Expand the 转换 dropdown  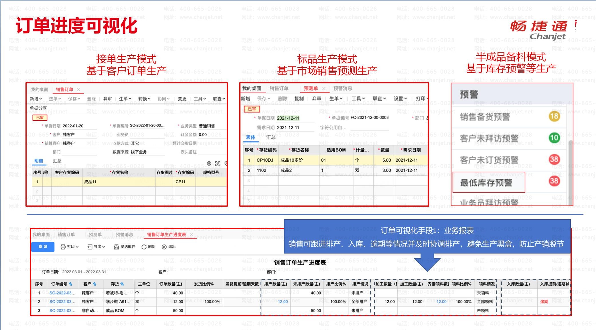click(144, 99)
